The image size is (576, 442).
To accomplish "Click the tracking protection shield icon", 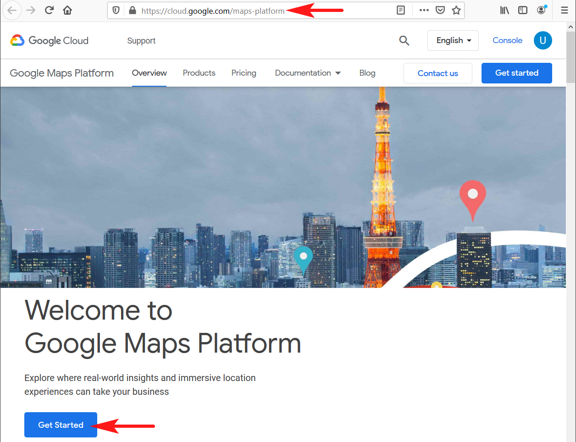I will pos(116,10).
